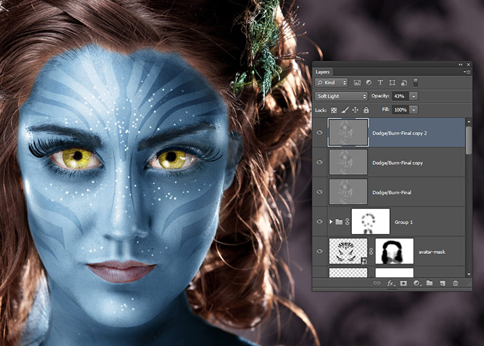This screenshot has height=346, width=484.
Task: Create a new layer icon
Action: [443, 283]
